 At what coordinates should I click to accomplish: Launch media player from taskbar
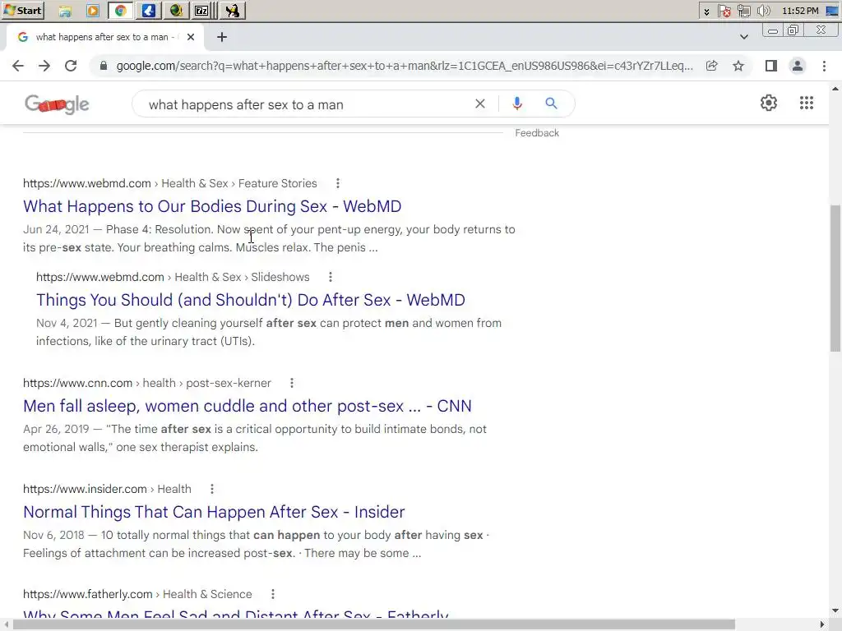click(x=93, y=10)
